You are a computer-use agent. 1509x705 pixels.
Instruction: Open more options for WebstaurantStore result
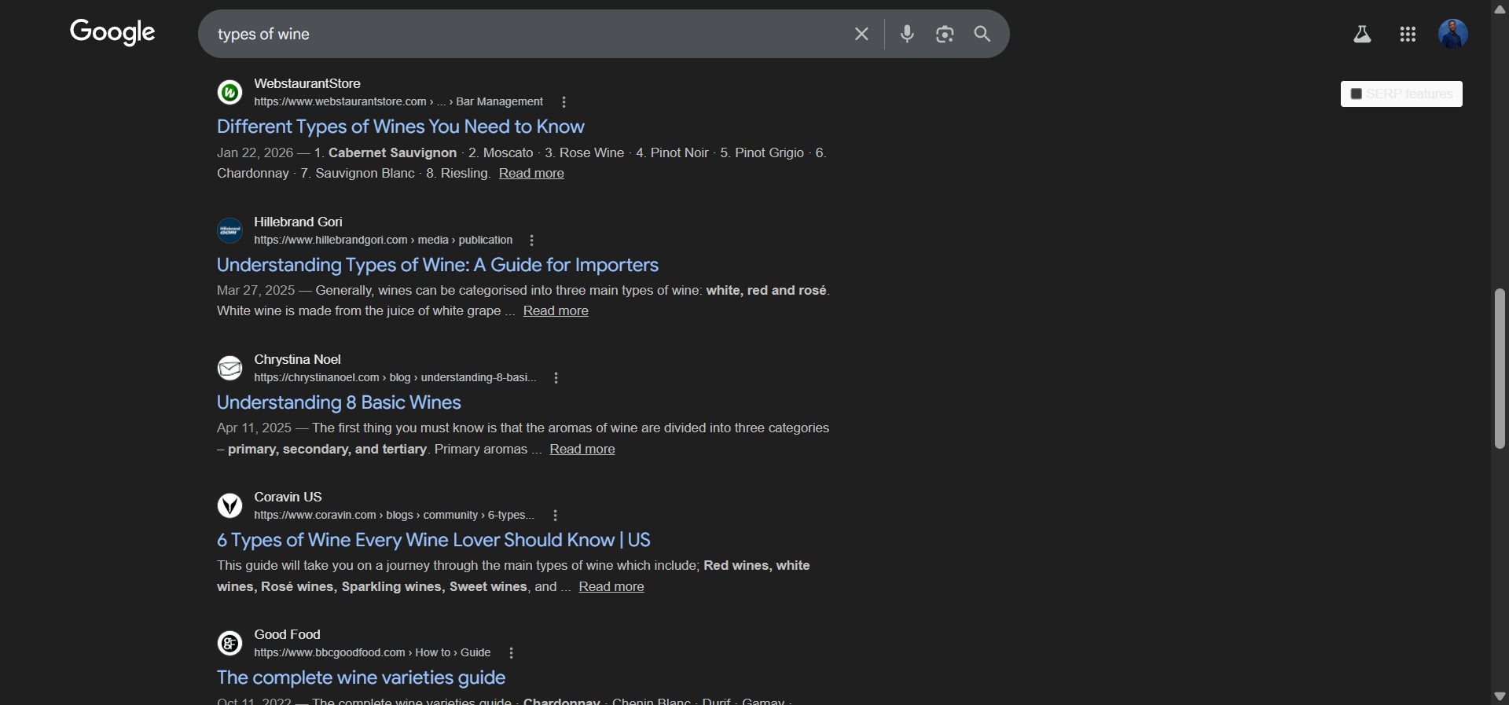(x=564, y=102)
